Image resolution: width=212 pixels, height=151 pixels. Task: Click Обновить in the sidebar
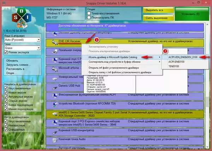pos(12,60)
